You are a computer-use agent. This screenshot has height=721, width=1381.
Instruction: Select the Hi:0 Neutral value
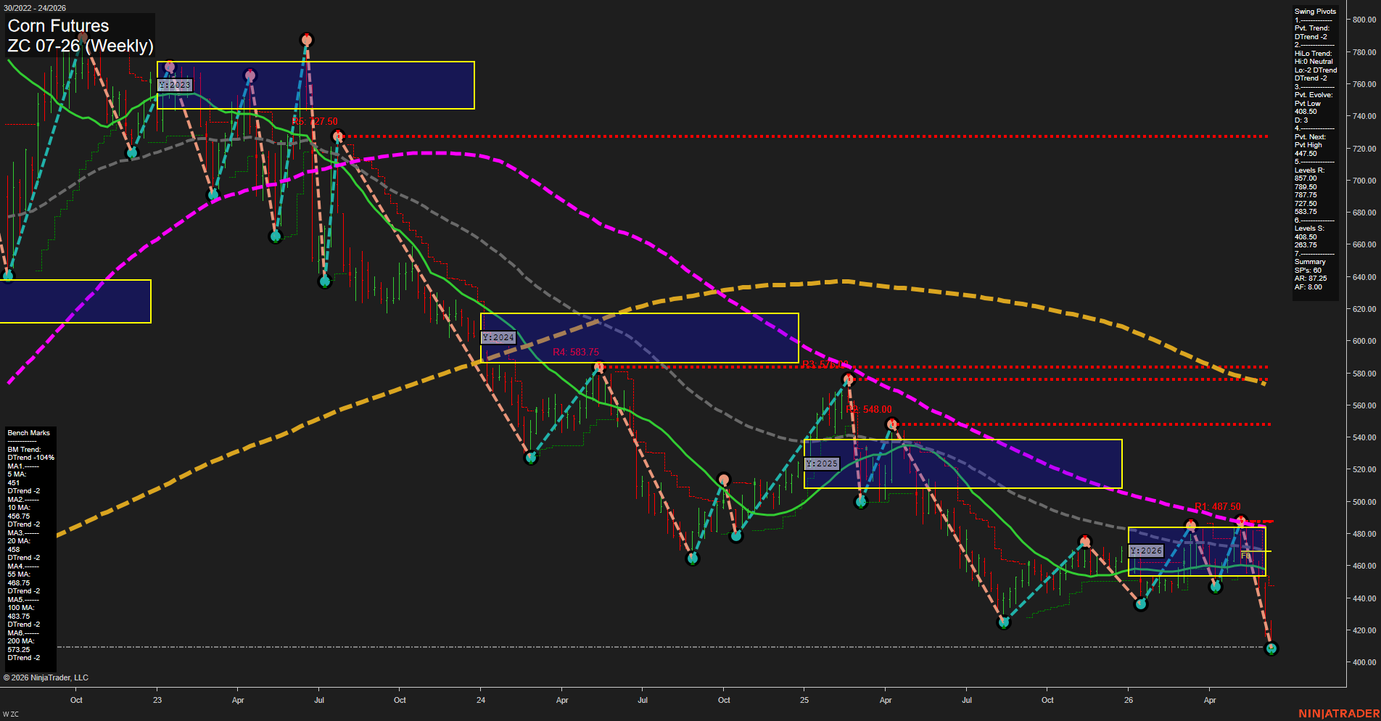coord(1314,62)
